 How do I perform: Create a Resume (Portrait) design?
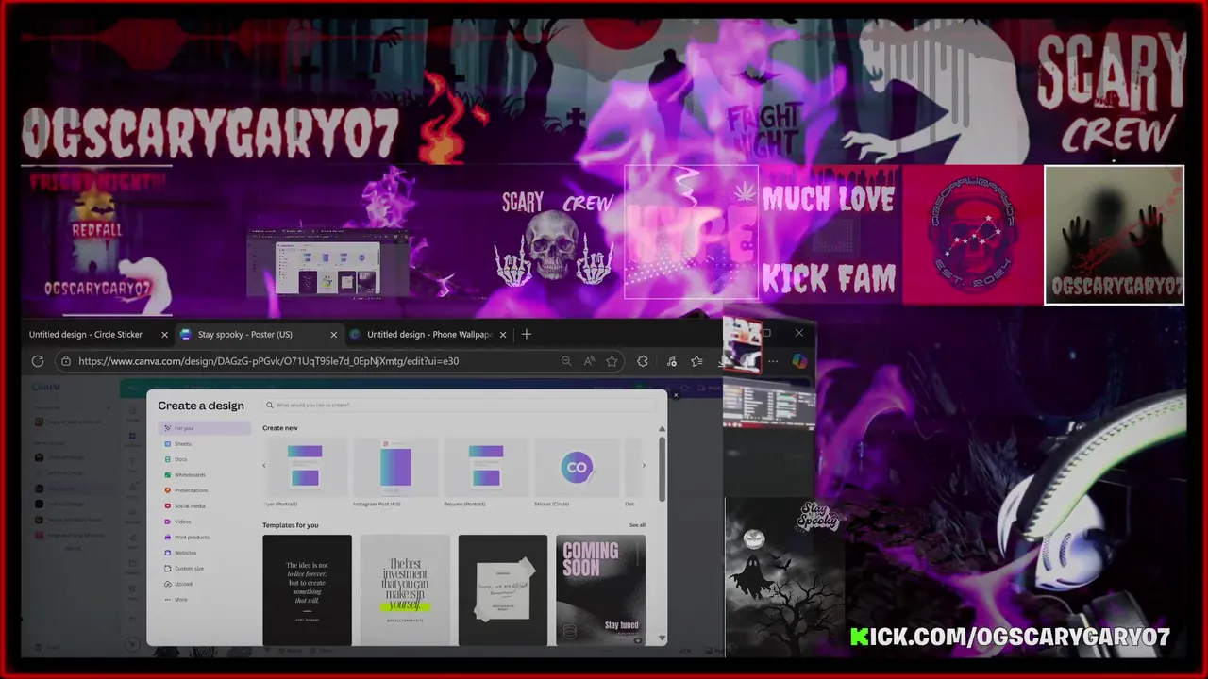pyautogui.click(x=486, y=473)
